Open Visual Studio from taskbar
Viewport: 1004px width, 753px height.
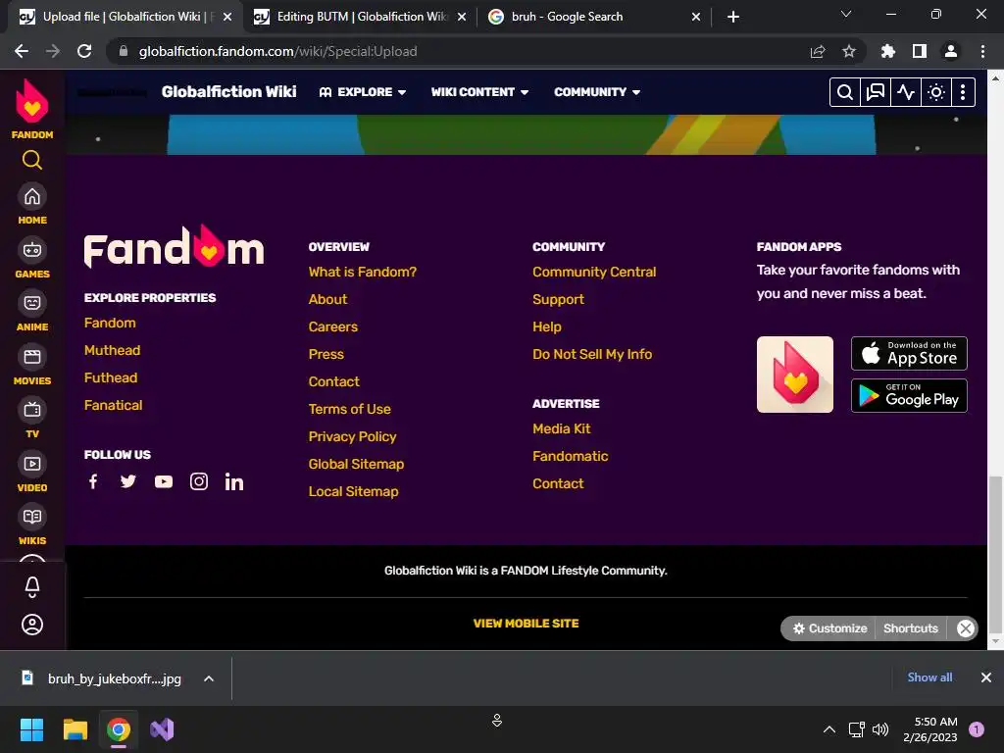(162, 729)
